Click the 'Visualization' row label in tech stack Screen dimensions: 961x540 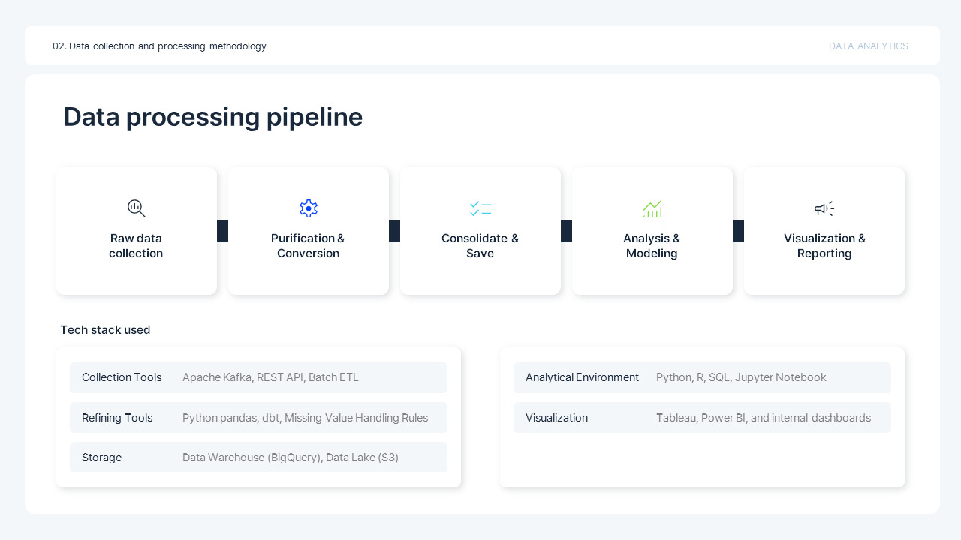click(x=556, y=418)
